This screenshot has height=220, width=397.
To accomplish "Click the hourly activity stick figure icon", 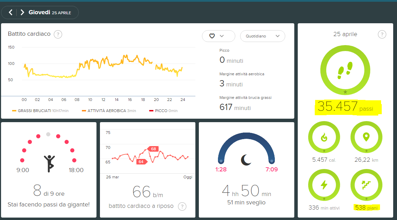I will point(49,163).
